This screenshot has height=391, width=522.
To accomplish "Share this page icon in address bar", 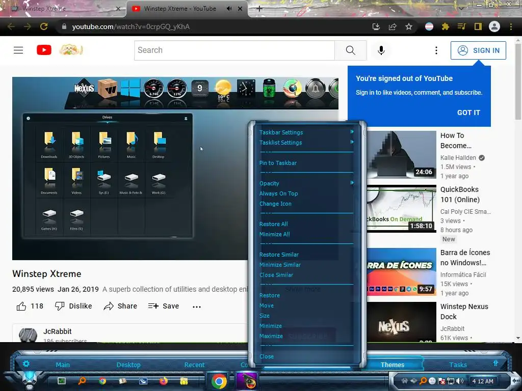I will 393,26.
